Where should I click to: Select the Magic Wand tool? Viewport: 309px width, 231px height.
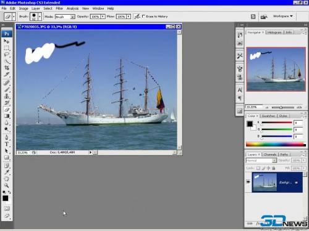(x=7, y=62)
